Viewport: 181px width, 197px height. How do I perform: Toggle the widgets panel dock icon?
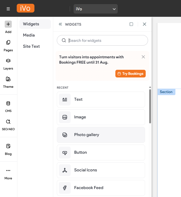[x=131, y=24]
